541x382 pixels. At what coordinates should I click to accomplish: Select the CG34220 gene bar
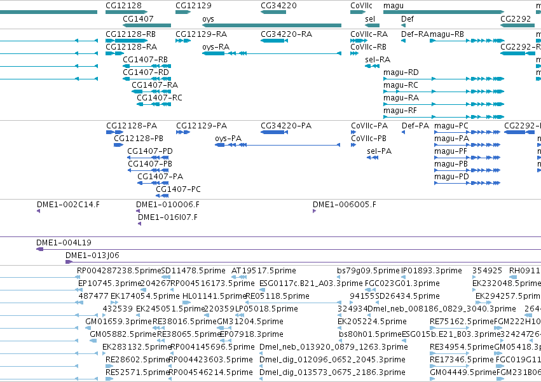[x=273, y=12]
